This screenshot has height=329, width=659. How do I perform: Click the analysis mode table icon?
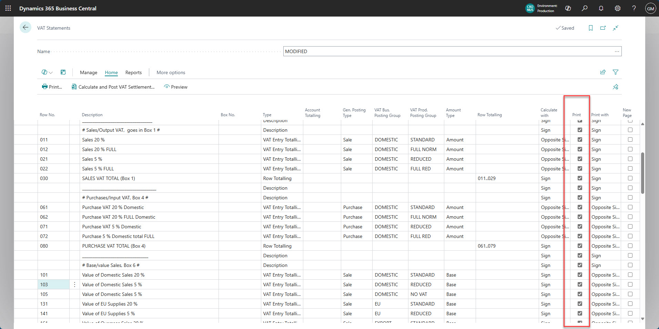63,72
